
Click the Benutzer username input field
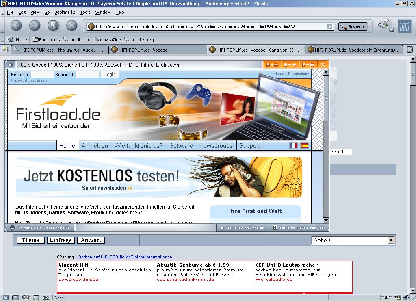[x=42, y=75]
